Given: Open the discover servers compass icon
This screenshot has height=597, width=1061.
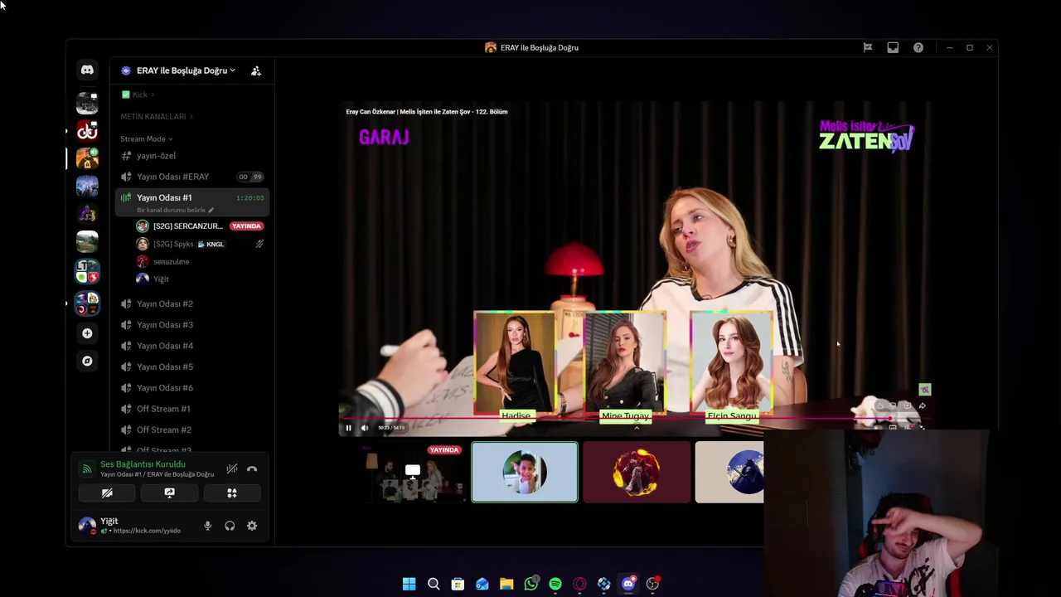Looking at the screenshot, I should [87, 361].
